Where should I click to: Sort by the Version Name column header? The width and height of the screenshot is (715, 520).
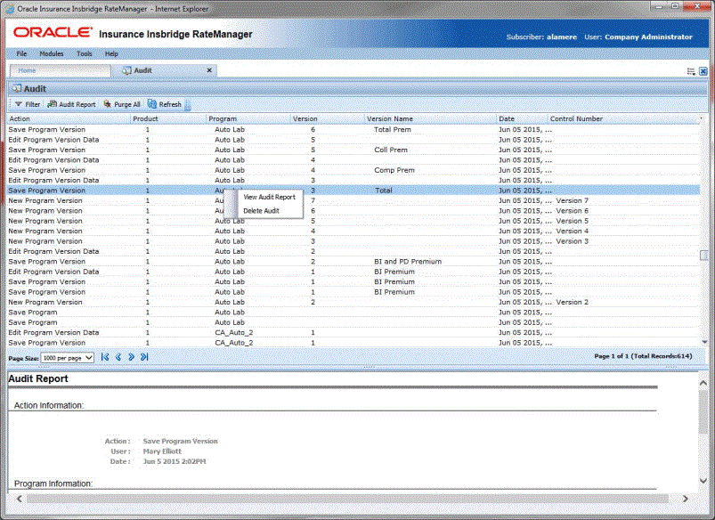pos(390,118)
